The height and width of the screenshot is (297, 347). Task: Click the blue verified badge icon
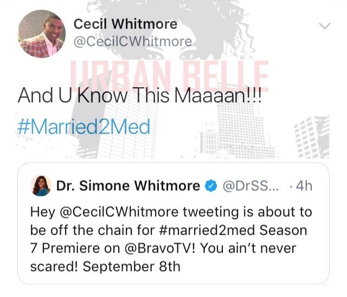point(211,186)
